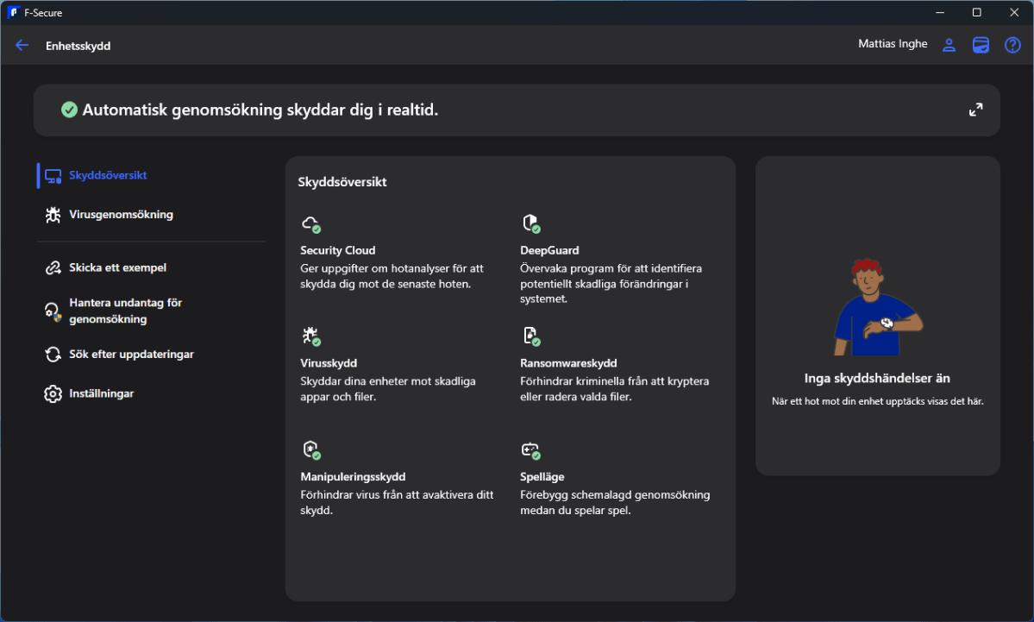Open Manipuleringsskydd via its icon
This screenshot has height=622, width=1034.
[x=311, y=449]
